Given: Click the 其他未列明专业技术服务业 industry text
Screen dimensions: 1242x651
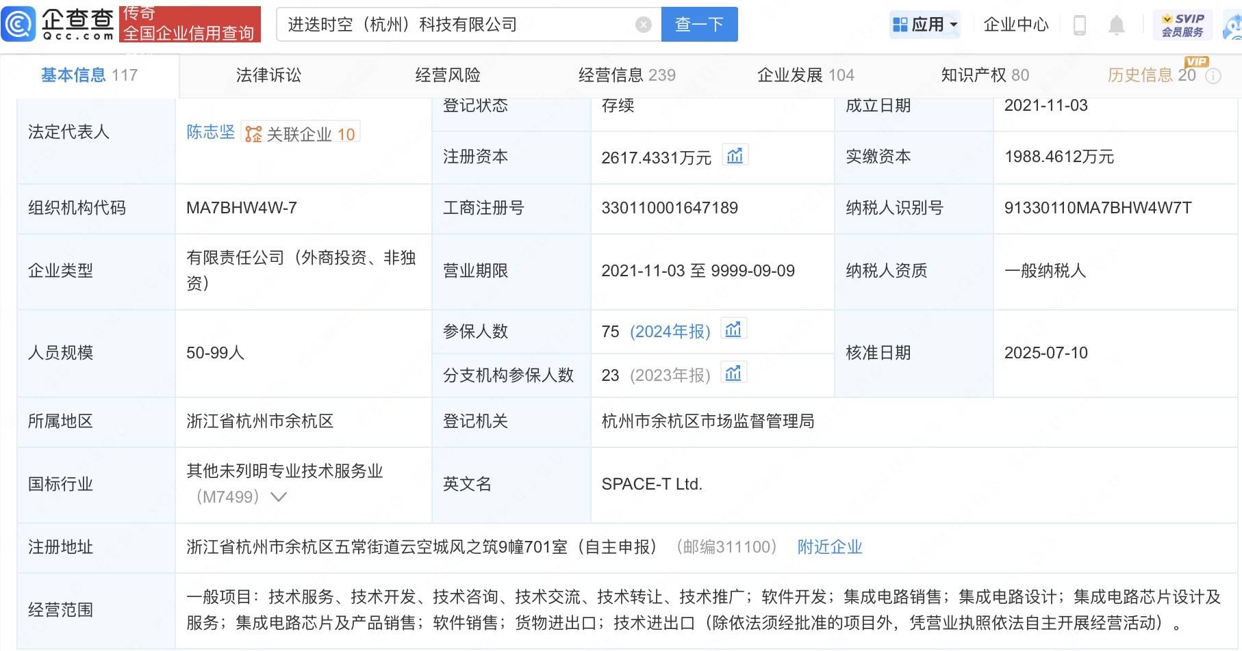Looking at the screenshot, I should (x=285, y=471).
